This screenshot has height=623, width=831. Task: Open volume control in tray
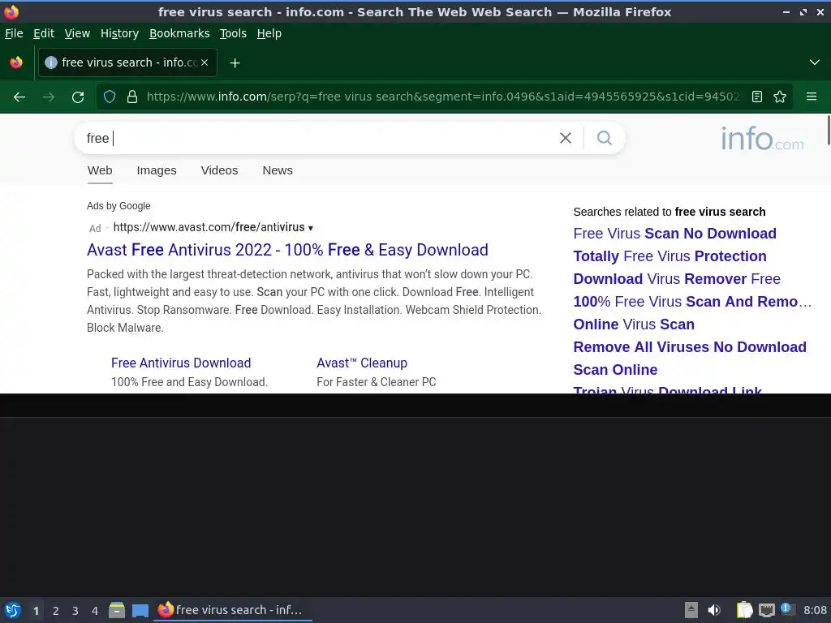(714, 610)
